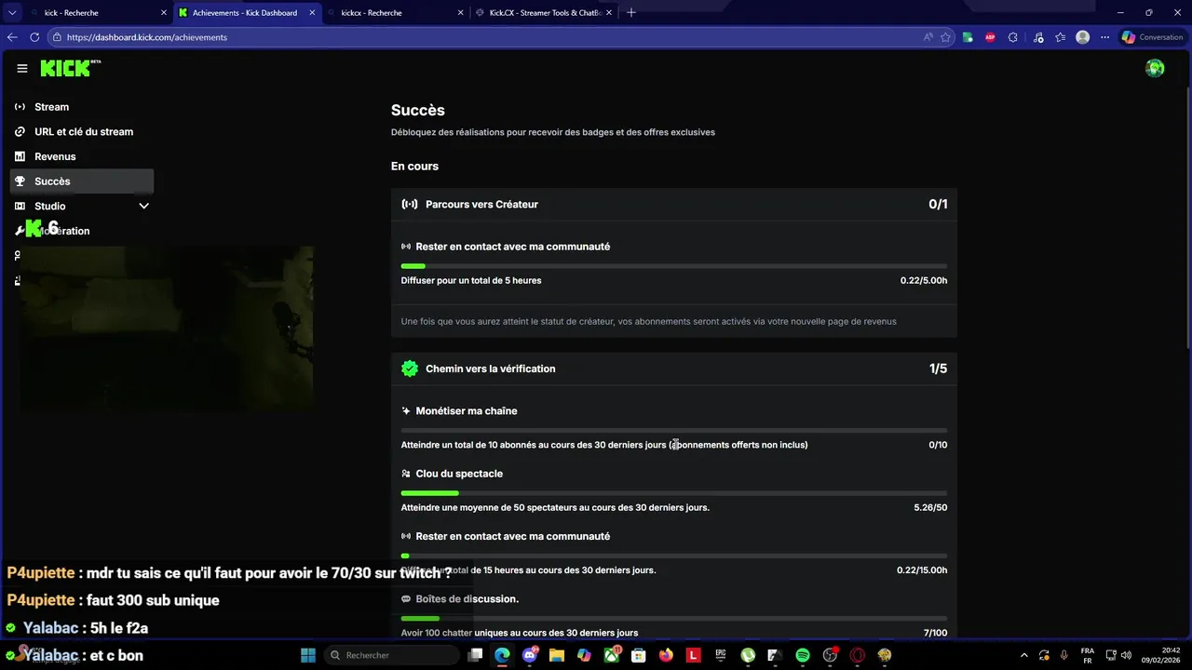Click the 0.22/5.00h value
Screen dimensions: 1192x670
point(924,280)
